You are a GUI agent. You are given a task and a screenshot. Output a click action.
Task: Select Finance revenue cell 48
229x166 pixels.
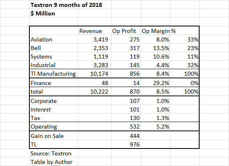pos(95,83)
